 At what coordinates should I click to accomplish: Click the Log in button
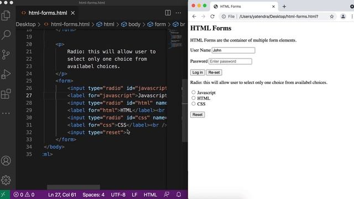(197, 72)
